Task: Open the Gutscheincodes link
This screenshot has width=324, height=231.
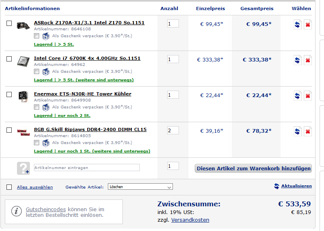Action: click(x=46, y=209)
